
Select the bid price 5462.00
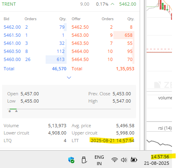coord(12,27)
